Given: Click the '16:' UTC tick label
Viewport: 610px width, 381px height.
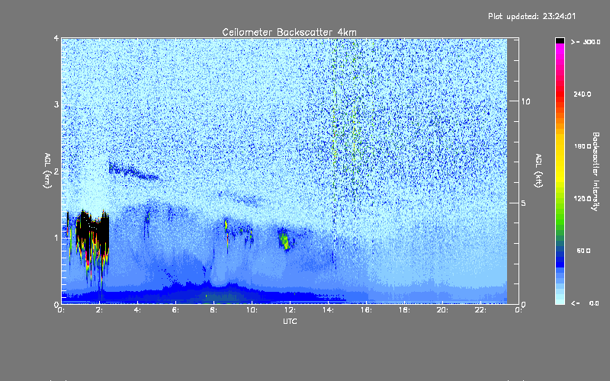Looking at the screenshot, I should 366,310.
